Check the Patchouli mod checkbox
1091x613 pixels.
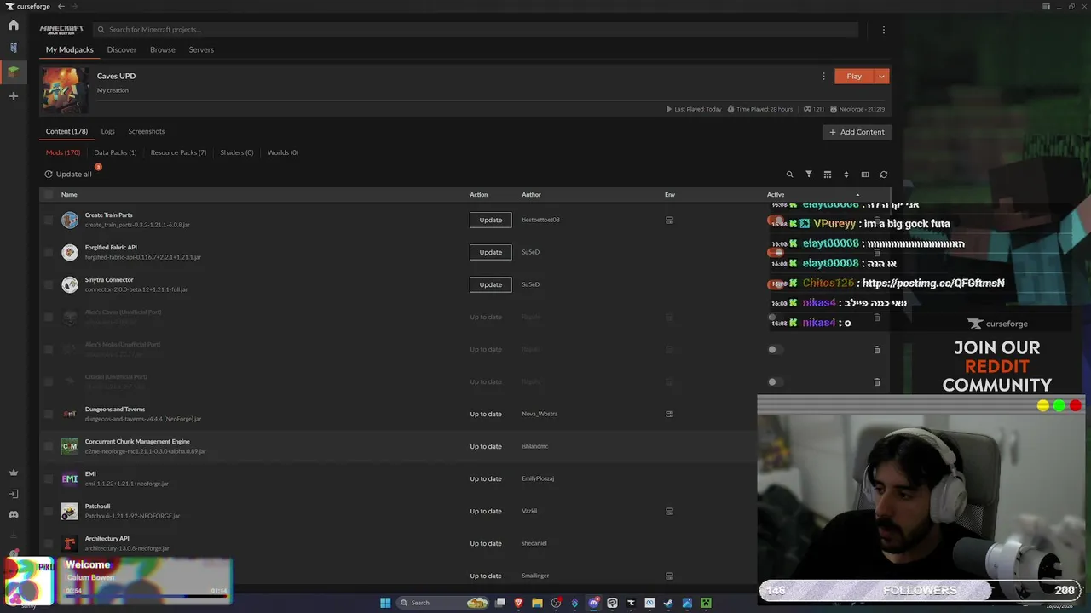[x=49, y=511]
